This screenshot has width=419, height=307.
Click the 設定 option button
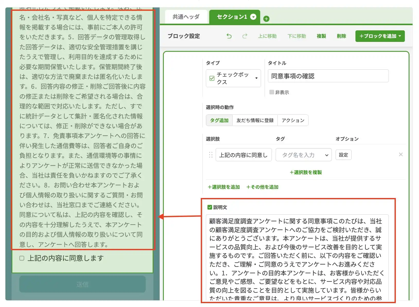click(x=343, y=155)
